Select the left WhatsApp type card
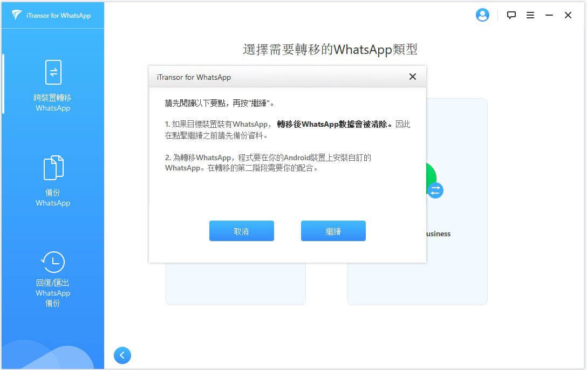The width and height of the screenshot is (587, 370). click(x=235, y=284)
